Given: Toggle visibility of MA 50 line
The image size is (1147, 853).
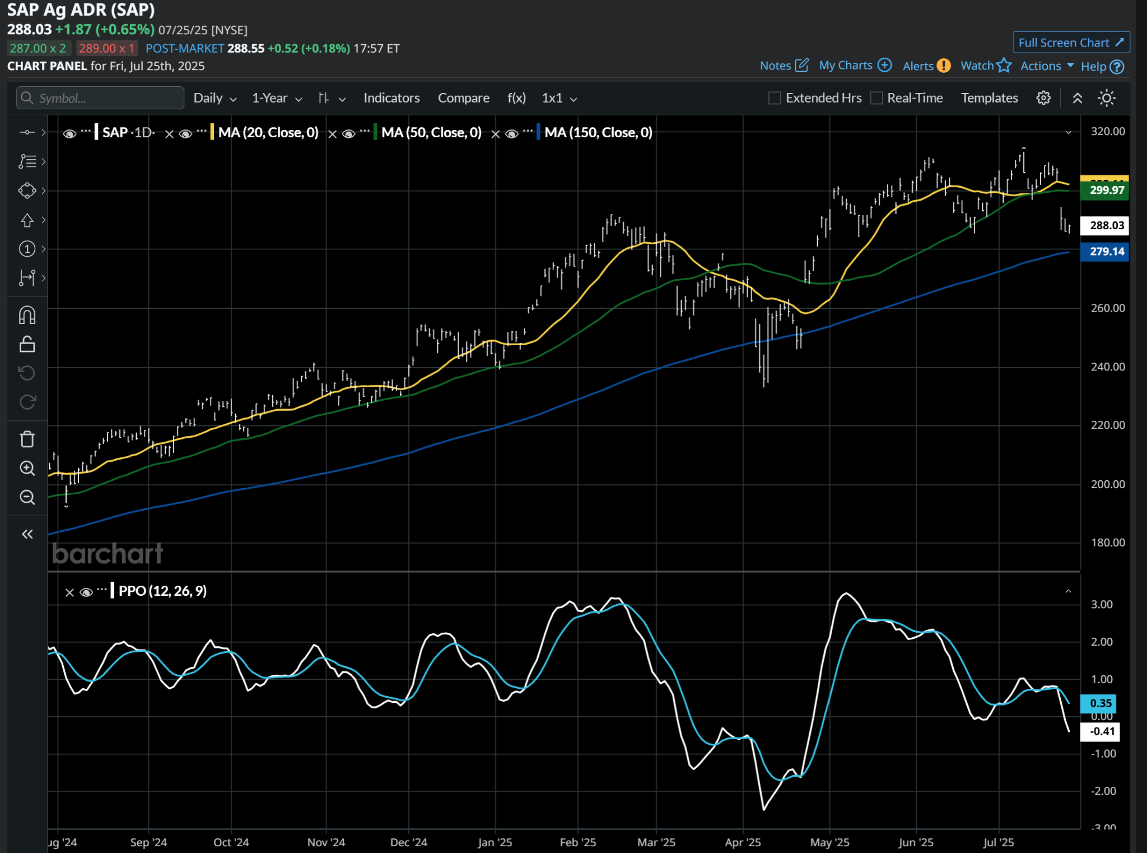Looking at the screenshot, I should point(348,133).
